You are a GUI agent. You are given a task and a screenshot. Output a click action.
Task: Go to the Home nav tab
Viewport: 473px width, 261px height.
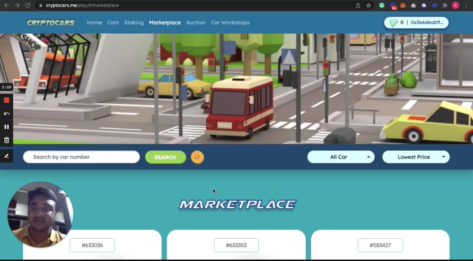click(x=95, y=23)
